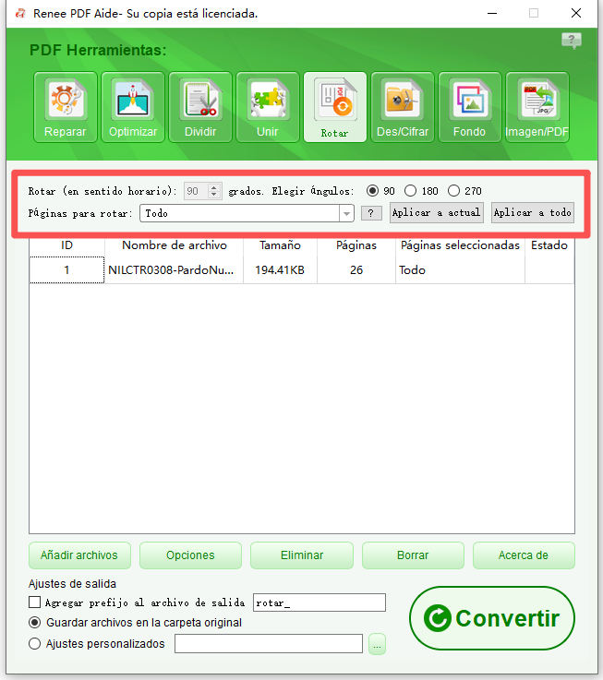This screenshot has width=603, height=680.
Task: Open the Opciones button
Action: 190,555
